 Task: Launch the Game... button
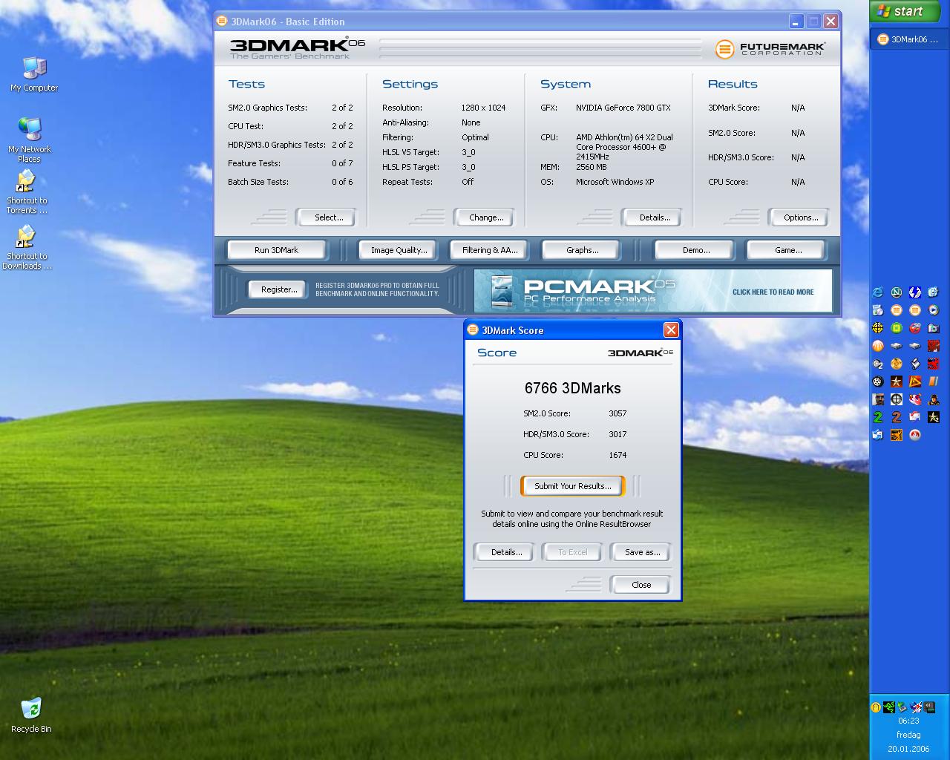click(x=787, y=250)
